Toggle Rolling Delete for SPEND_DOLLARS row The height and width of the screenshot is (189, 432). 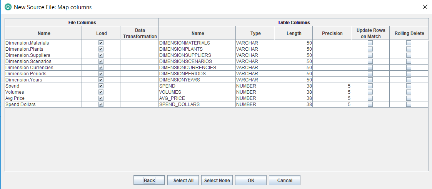(x=409, y=104)
